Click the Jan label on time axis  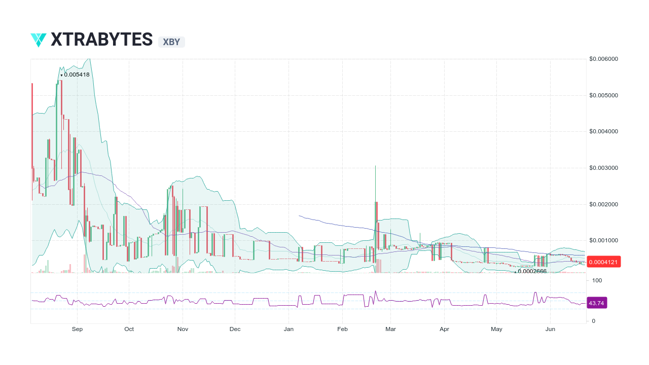tap(289, 329)
